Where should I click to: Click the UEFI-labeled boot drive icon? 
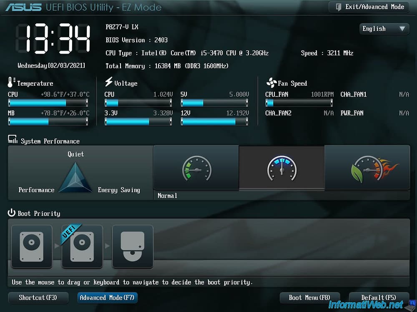coord(82,247)
